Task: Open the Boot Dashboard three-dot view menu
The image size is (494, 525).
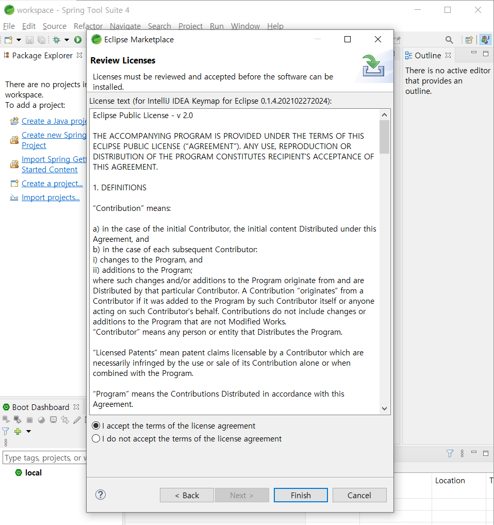Action: tap(6, 442)
